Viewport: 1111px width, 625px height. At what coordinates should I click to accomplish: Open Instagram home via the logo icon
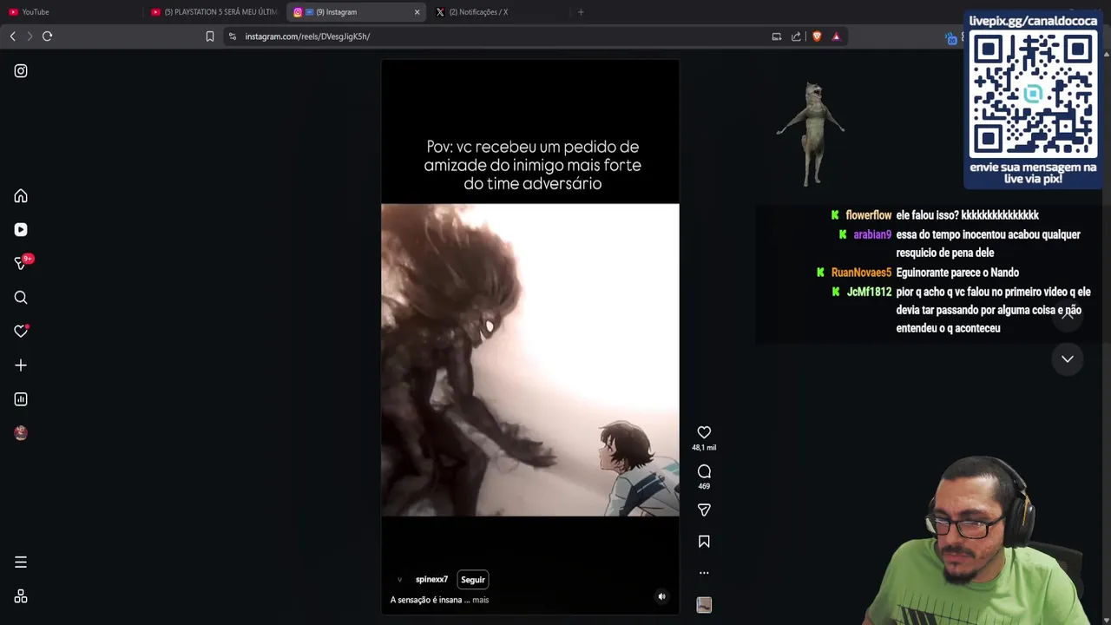[x=21, y=71]
